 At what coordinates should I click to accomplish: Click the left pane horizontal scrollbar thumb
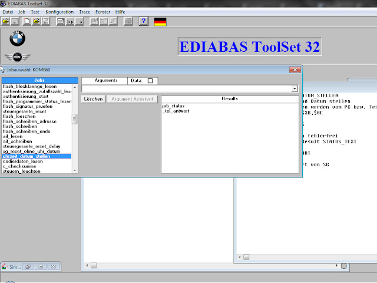point(94,265)
